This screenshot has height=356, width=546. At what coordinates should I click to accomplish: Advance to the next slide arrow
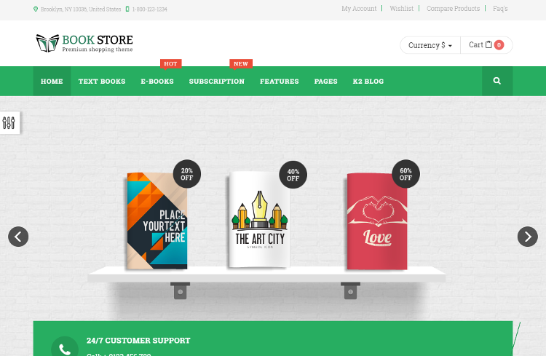coord(528,237)
